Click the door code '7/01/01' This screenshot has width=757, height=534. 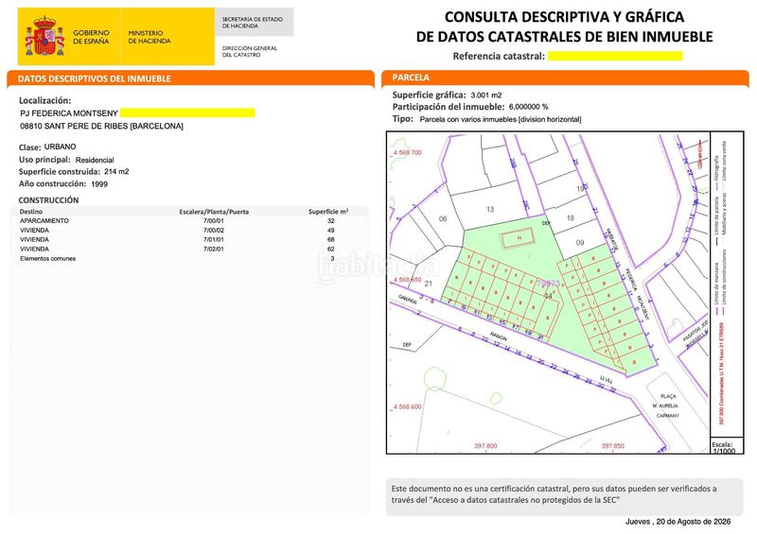pos(214,239)
